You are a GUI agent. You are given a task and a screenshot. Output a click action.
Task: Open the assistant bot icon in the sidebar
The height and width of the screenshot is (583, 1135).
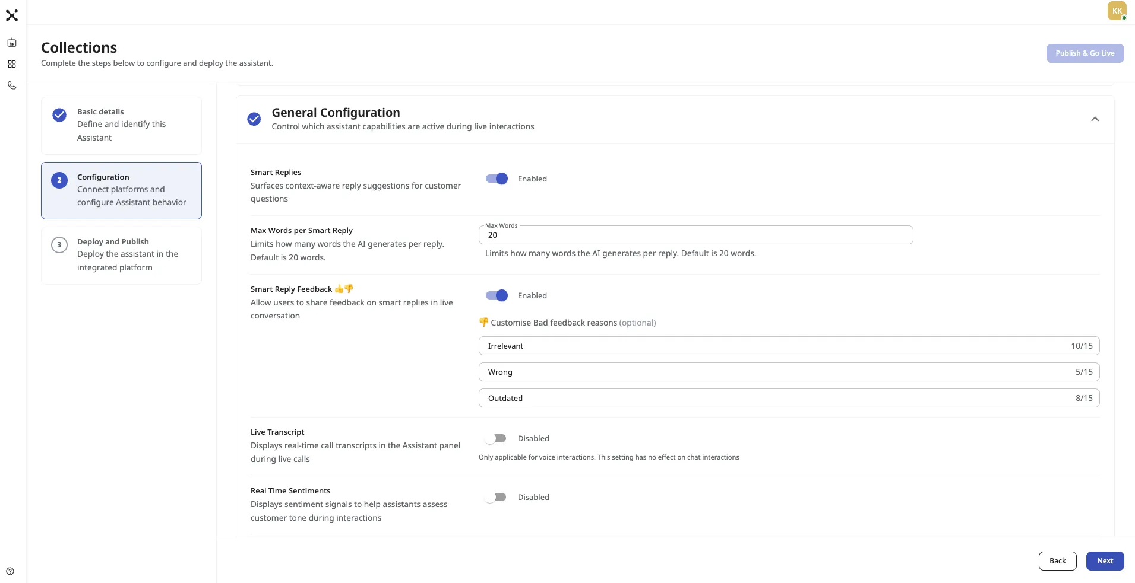point(12,43)
